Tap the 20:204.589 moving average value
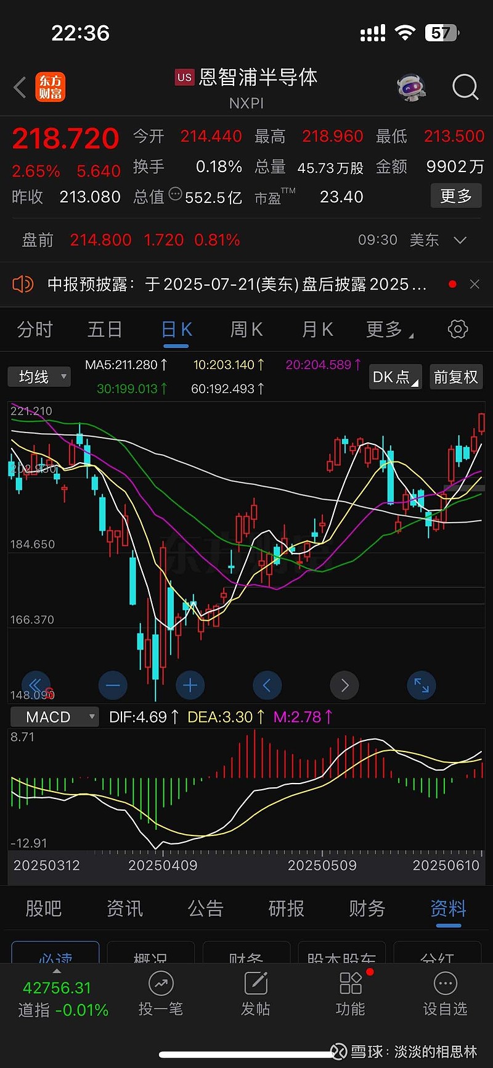493x1068 pixels. point(324,365)
